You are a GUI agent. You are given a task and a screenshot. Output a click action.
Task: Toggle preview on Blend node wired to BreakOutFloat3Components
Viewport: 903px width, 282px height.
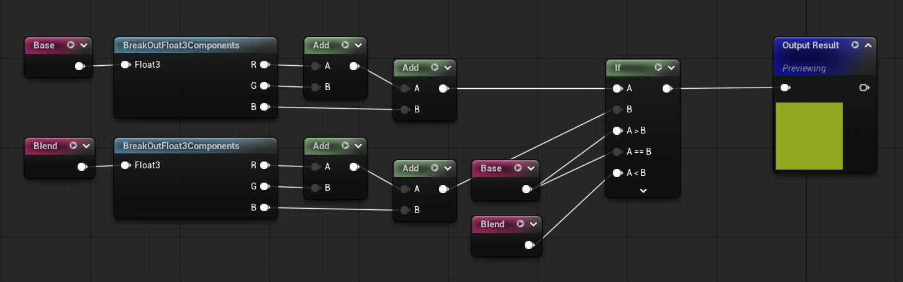click(x=73, y=146)
